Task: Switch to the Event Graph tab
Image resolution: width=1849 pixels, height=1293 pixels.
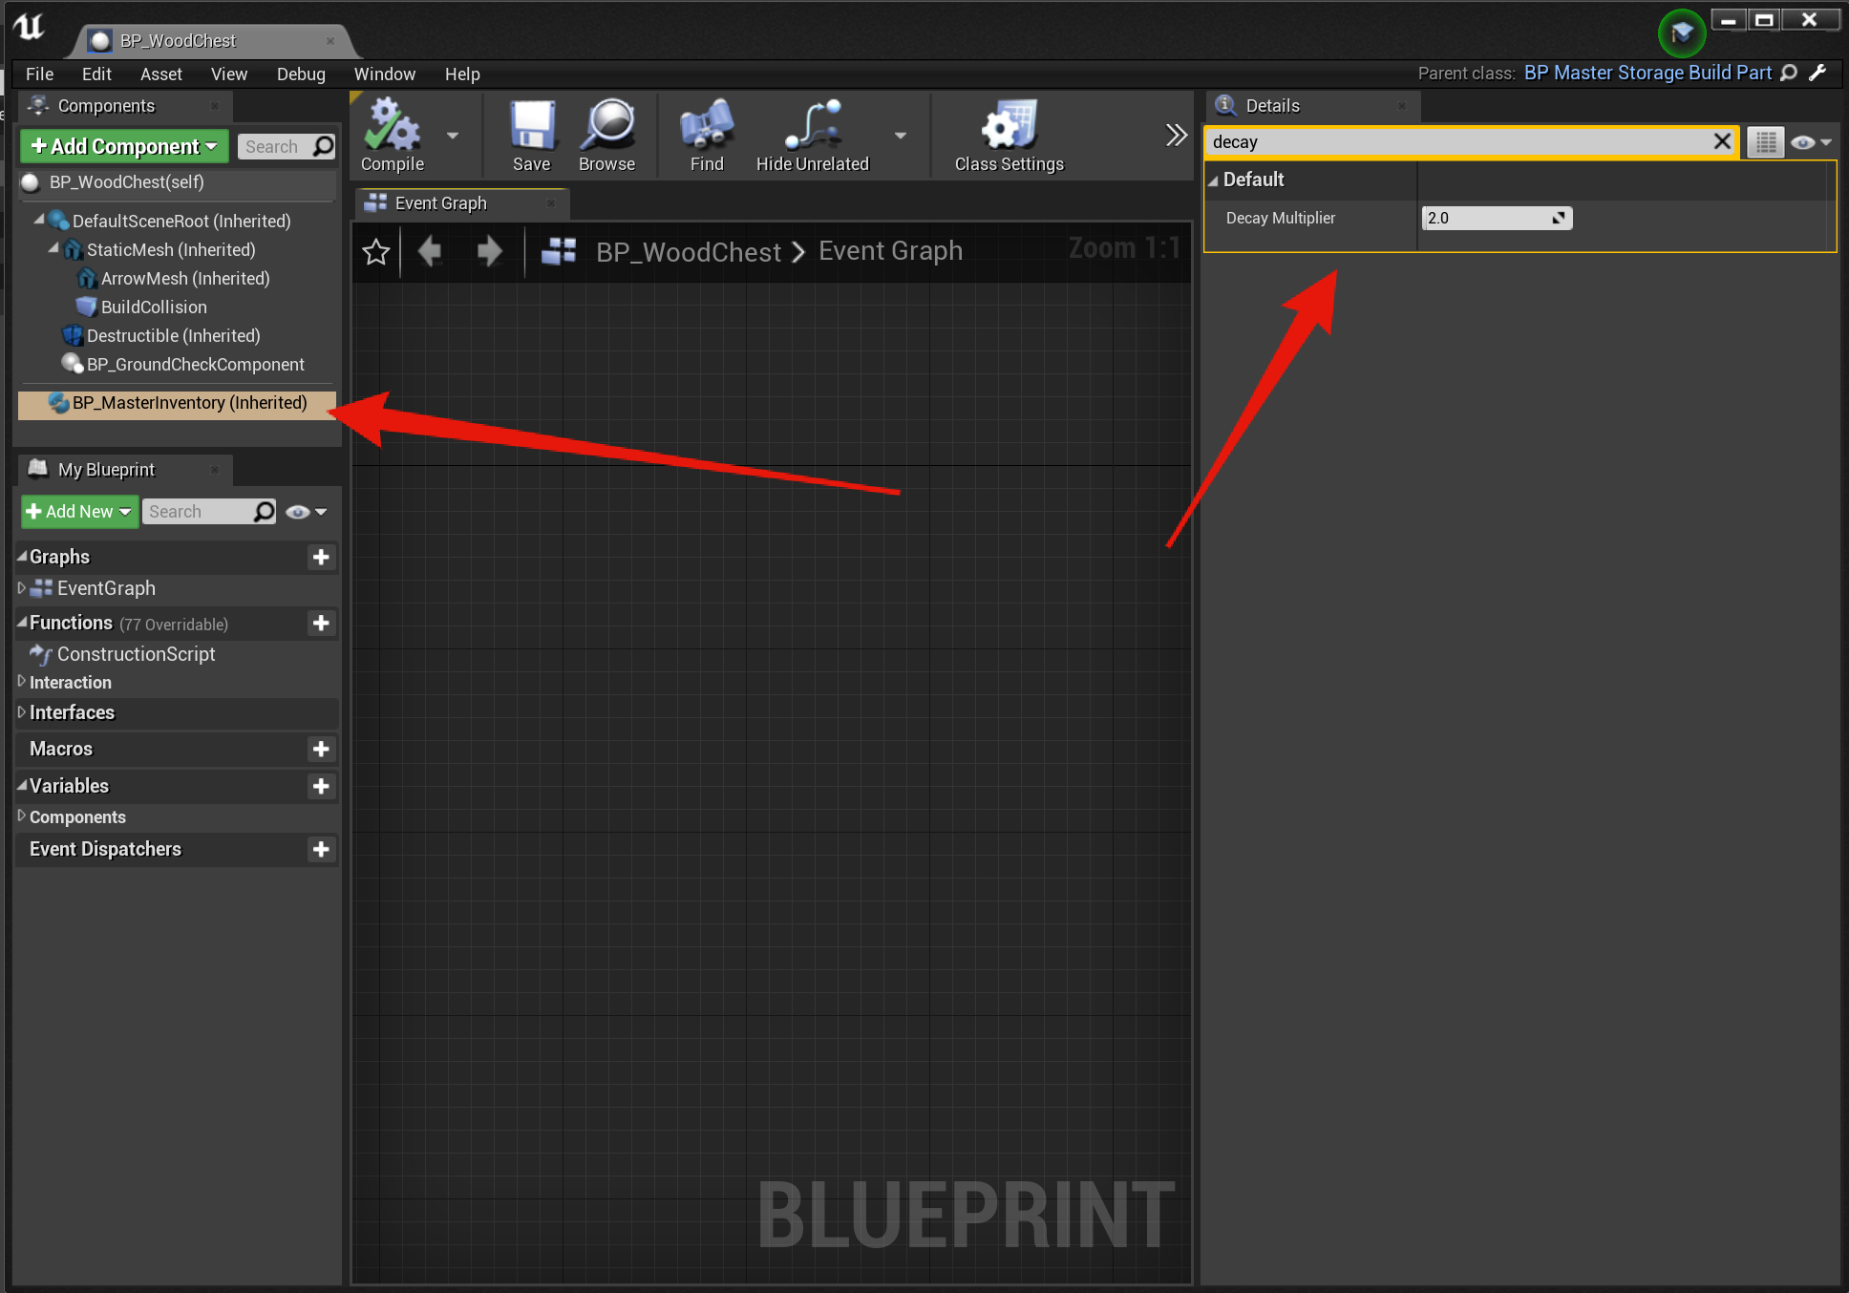Action: 440,203
